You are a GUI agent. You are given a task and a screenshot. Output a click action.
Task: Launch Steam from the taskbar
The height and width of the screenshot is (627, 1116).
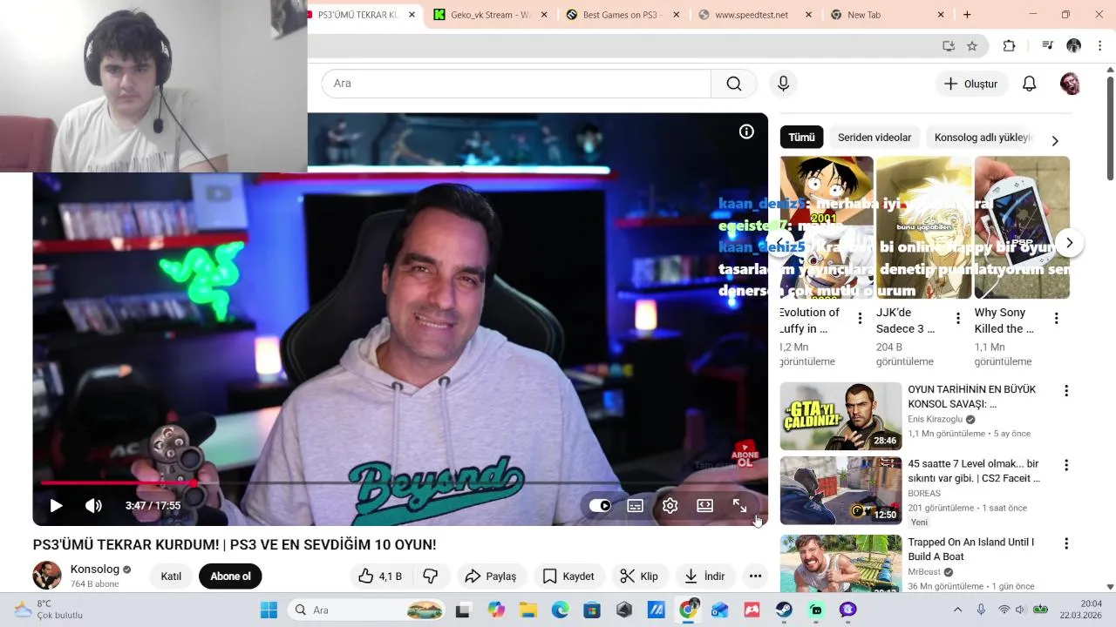coord(784,610)
